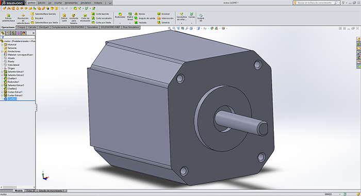
Task: Select the Matriz lineal tool
Action: pos(130,17)
